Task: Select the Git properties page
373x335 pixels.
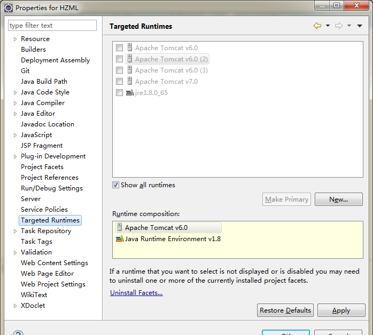Action: (25, 71)
